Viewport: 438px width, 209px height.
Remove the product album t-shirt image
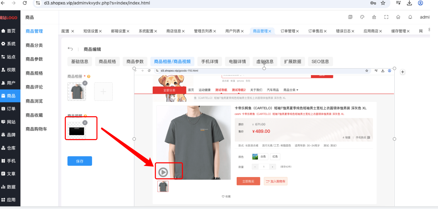[x=85, y=83]
